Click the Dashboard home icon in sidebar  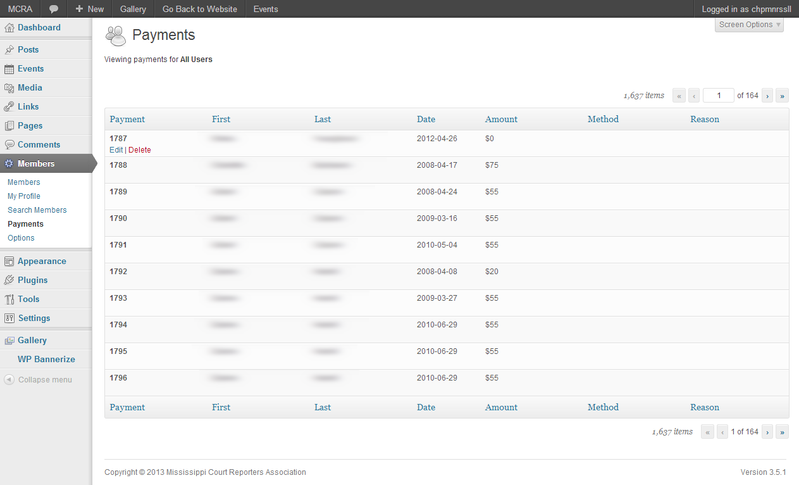[9, 28]
